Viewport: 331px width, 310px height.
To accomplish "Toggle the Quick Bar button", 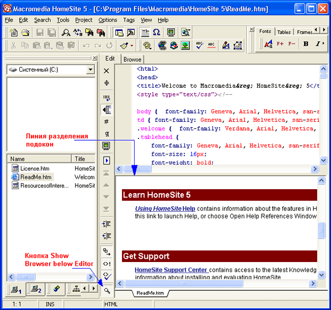I will [145, 33].
